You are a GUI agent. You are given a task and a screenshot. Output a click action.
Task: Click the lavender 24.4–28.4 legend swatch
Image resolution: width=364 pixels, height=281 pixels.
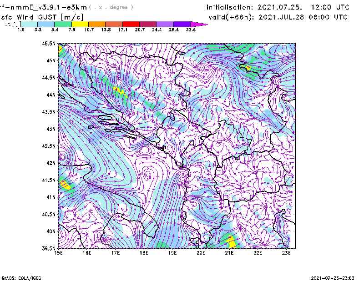[x=165, y=24]
